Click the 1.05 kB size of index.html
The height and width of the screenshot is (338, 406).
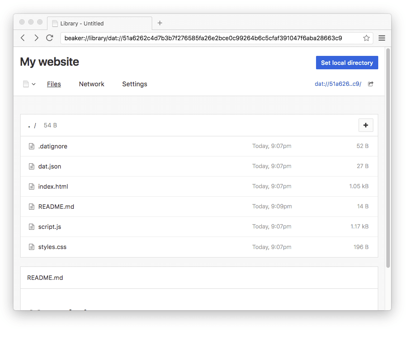359,186
